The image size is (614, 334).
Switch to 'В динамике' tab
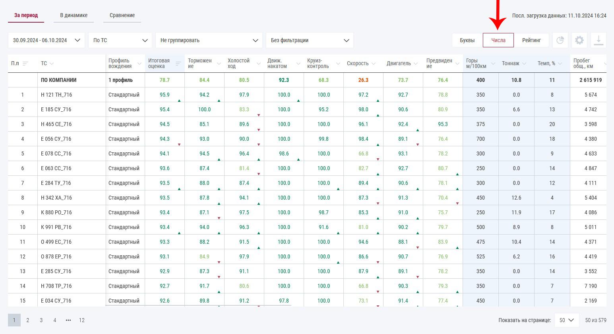pyautogui.click(x=74, y=15)
